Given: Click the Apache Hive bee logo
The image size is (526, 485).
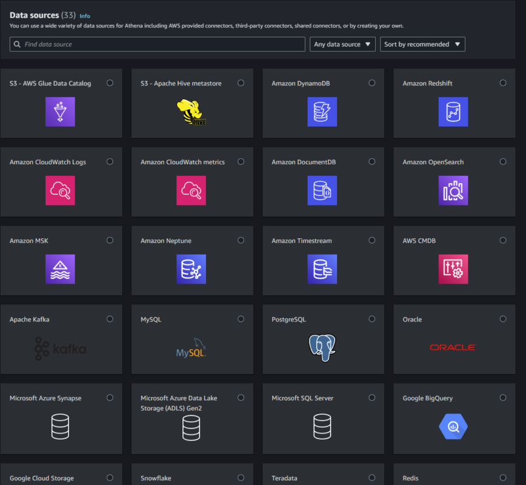Looking at the screenshot, I should [191, 112].
